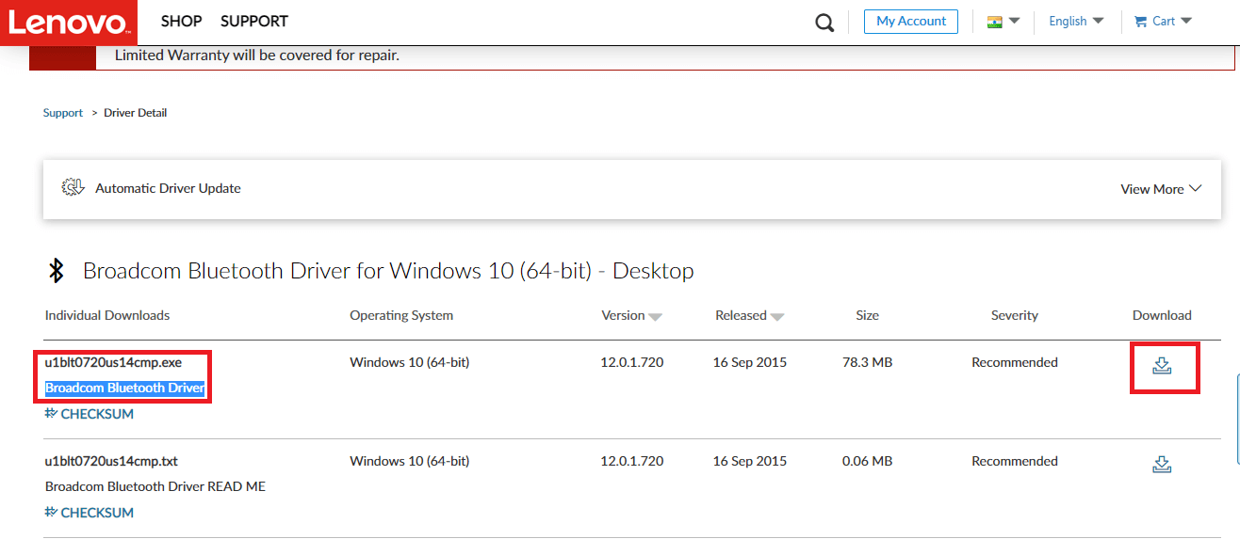The image size is (1240, 539).
Task: Click Broadcom Bluetooth Driver READ ME text
Action: tap(155, 486)
